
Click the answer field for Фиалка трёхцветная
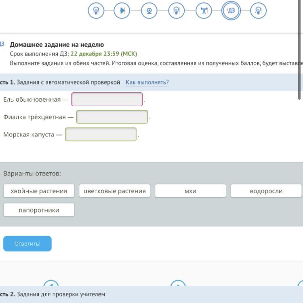point(112,117)
